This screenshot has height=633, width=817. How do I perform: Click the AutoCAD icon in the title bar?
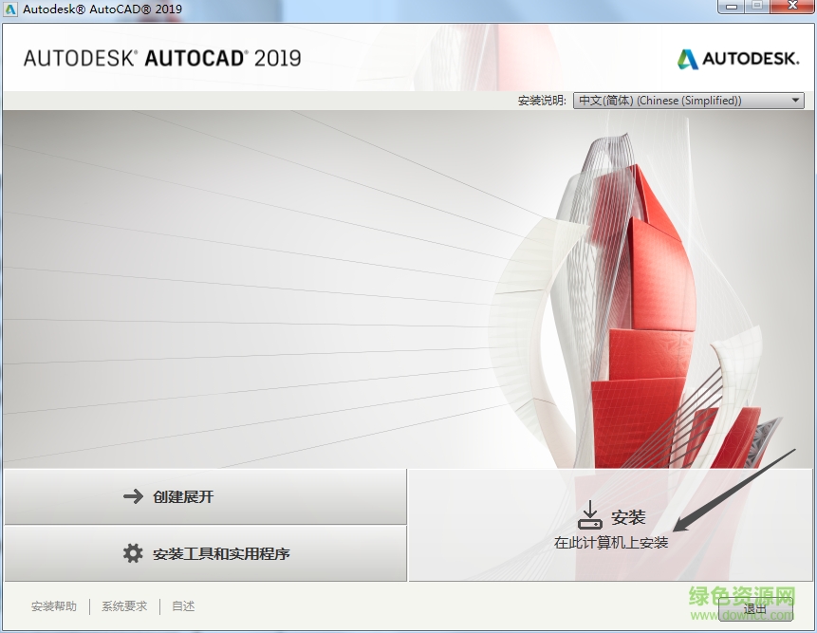point(9,7)
